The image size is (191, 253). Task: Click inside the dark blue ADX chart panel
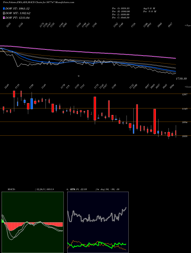98,222
